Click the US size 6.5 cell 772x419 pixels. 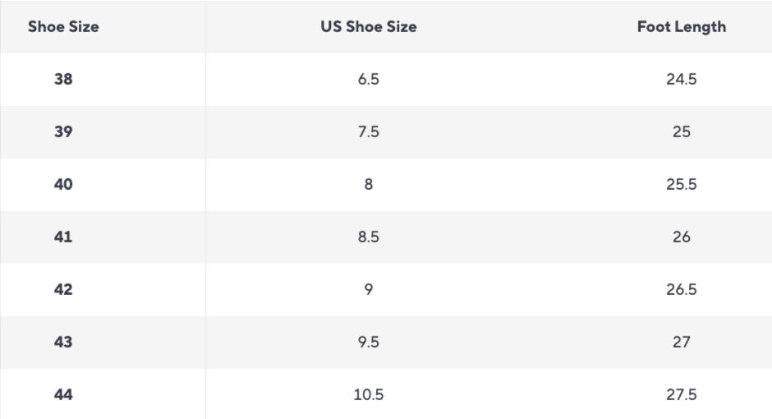pos(368,79)
